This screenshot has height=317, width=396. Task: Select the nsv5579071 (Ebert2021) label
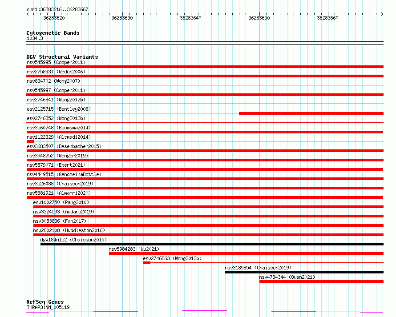tap(56, 165)
